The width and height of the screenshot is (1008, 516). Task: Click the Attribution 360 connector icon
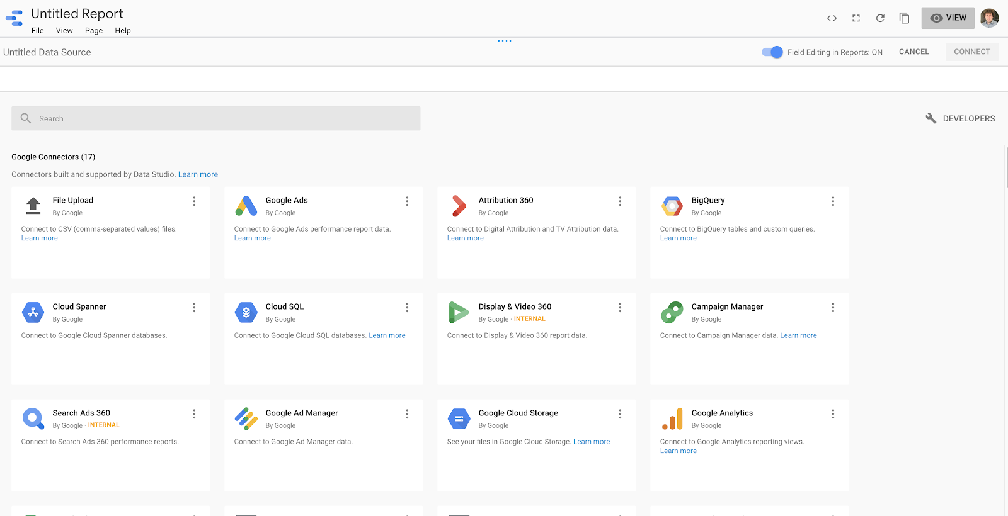click(x=459, y=206)
